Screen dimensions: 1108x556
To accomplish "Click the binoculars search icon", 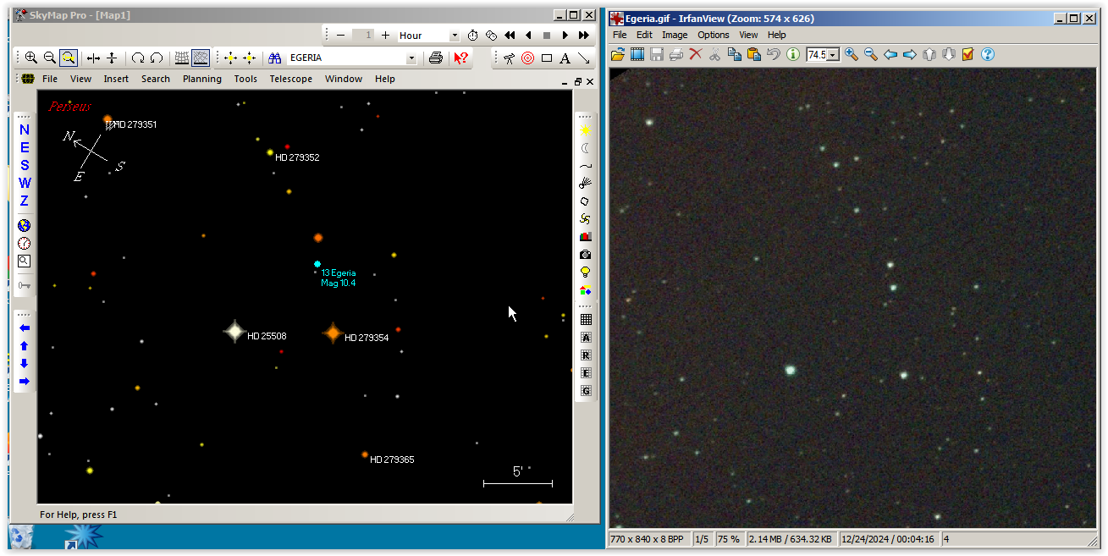I will pyautogui.click(x=274, y=58).
